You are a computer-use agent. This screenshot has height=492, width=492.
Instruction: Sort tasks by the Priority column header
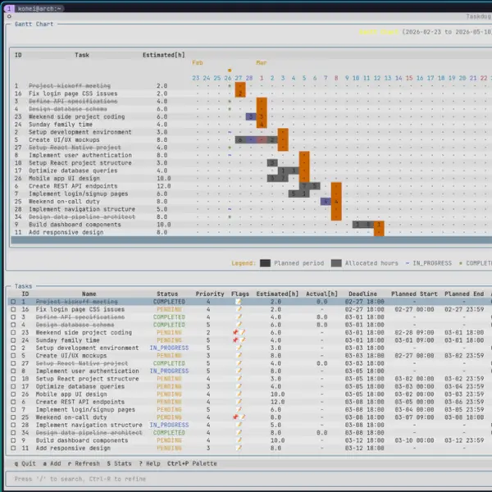point(210,294)
